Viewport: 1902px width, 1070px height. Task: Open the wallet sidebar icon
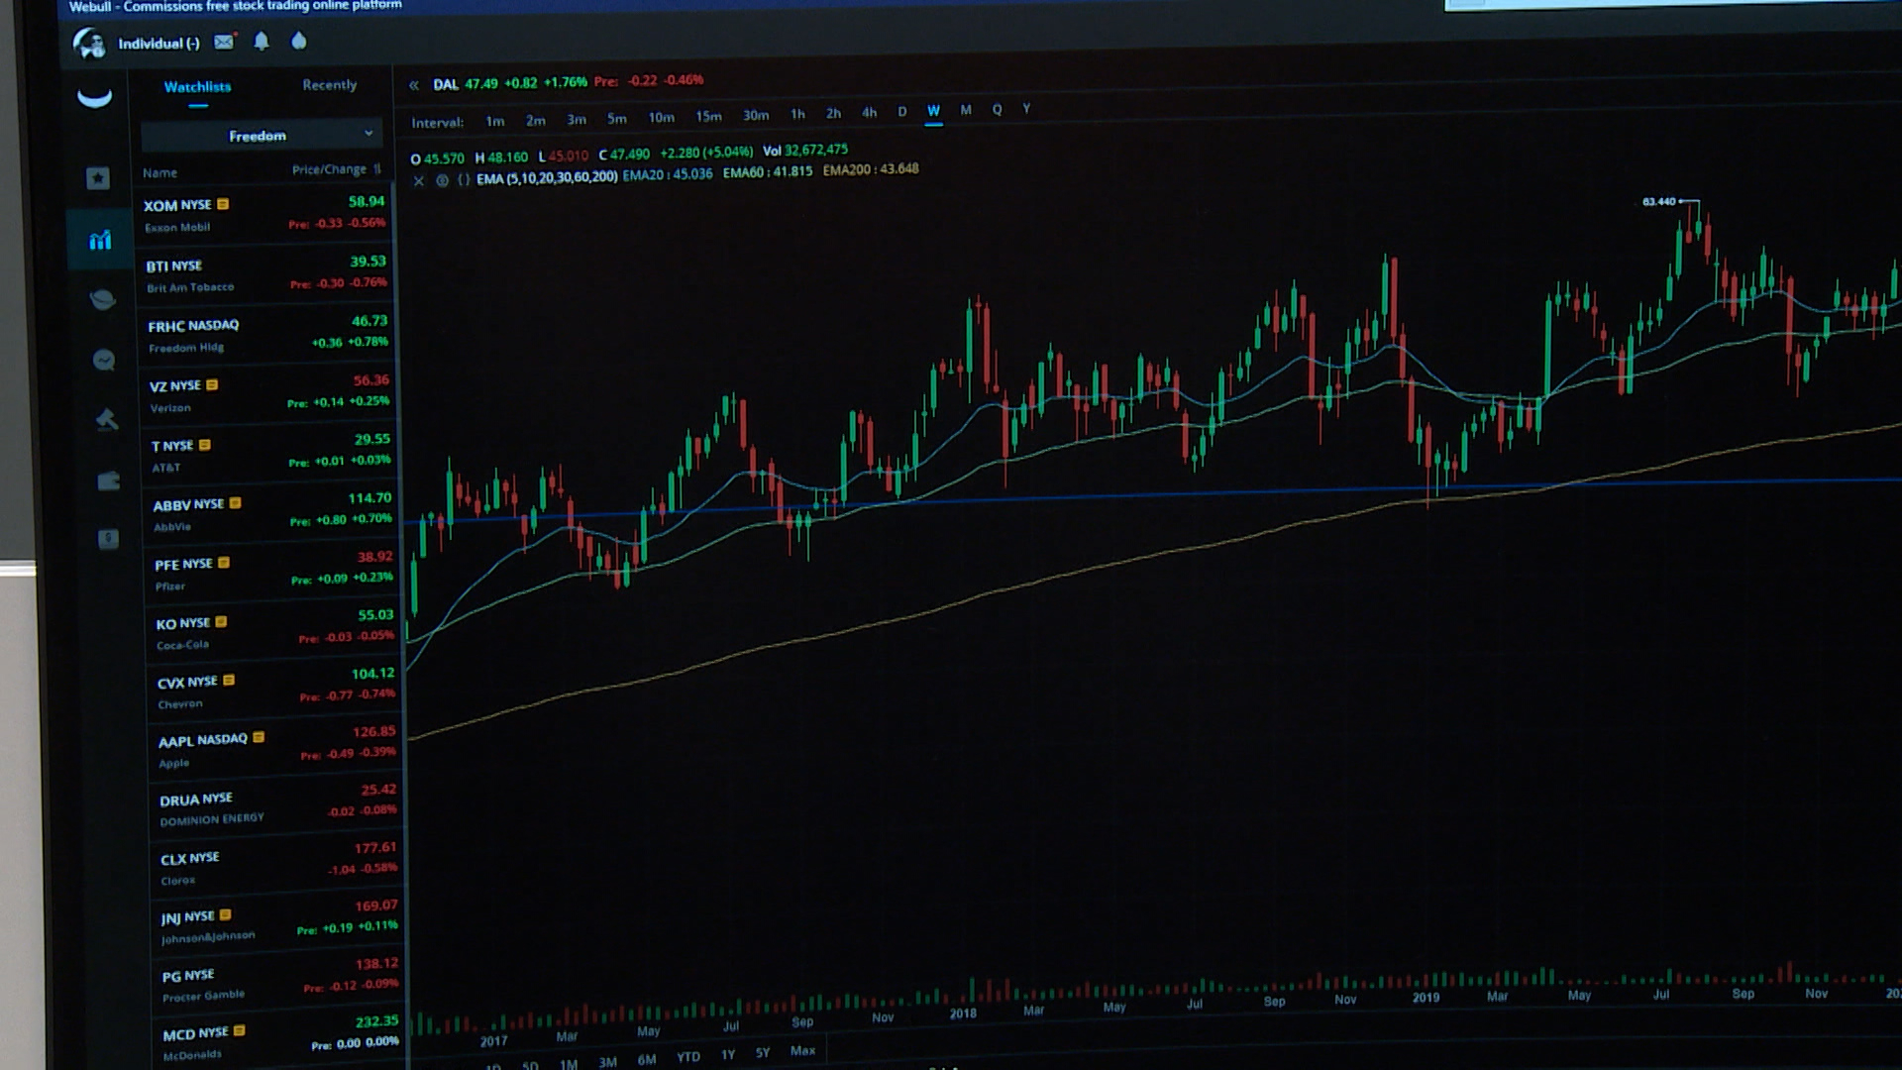tap(108, 481)
